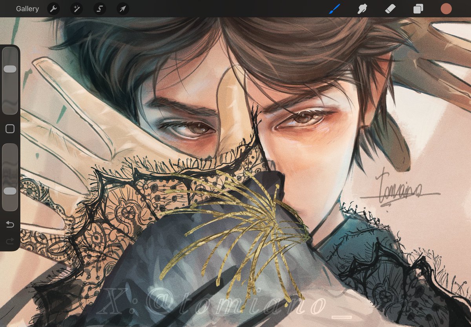Tap the square modify button in sidebar

pyautogui.click(x=10, y=129)
